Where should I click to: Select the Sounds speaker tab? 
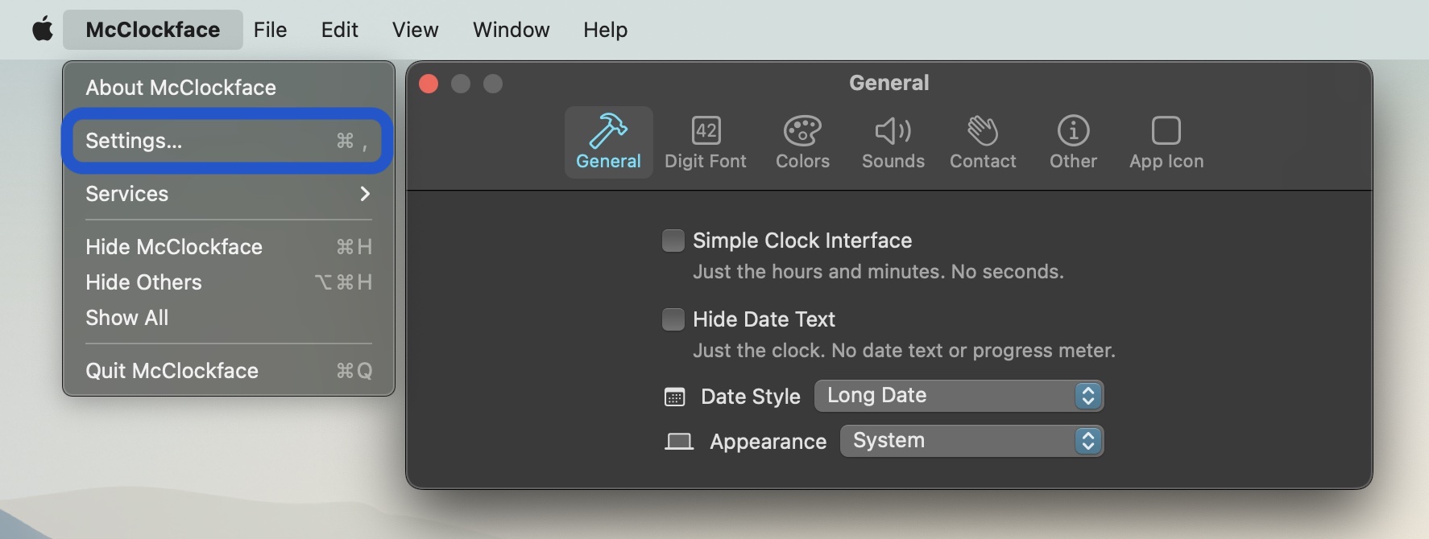[893, 142]
